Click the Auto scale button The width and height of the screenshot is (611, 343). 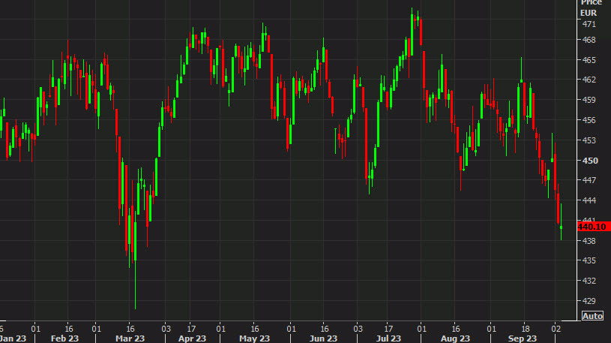[592, 316]
